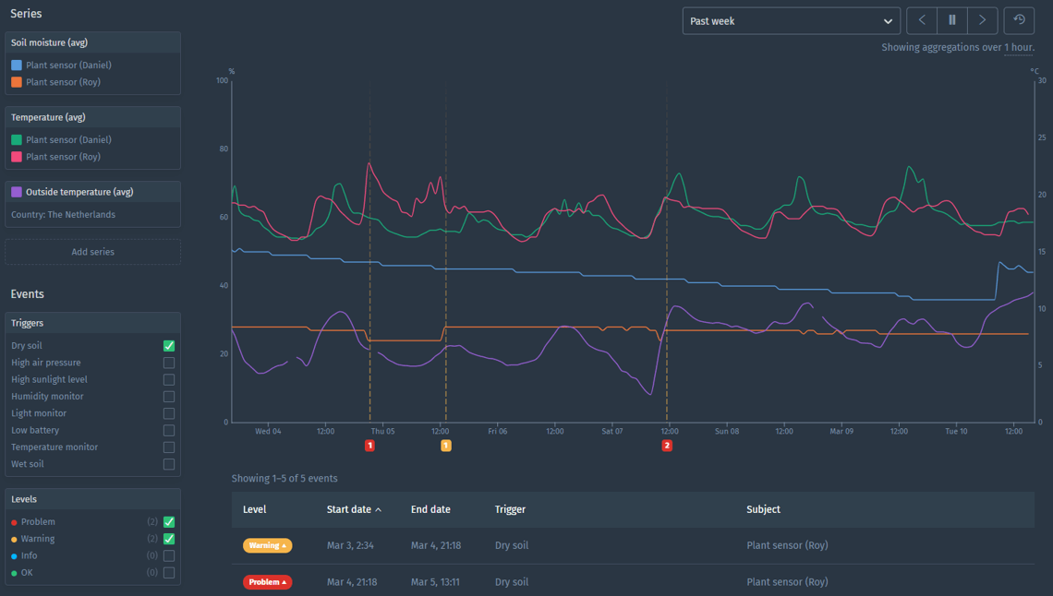Click the reset time range history icon
Screen dimensions: 1053x596
[1019, 20]
